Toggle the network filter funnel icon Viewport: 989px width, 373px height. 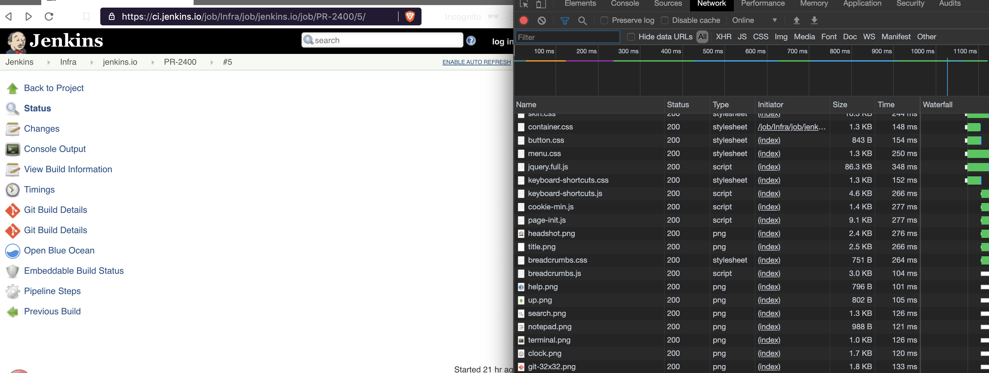(x=564, y=20)
